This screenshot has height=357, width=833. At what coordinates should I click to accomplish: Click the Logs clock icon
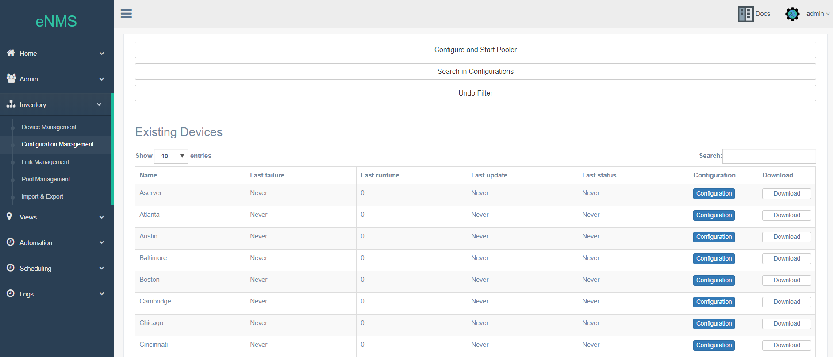point(11,293)
